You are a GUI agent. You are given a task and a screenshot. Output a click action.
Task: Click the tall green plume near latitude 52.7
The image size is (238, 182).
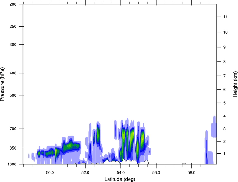[98, 134]
